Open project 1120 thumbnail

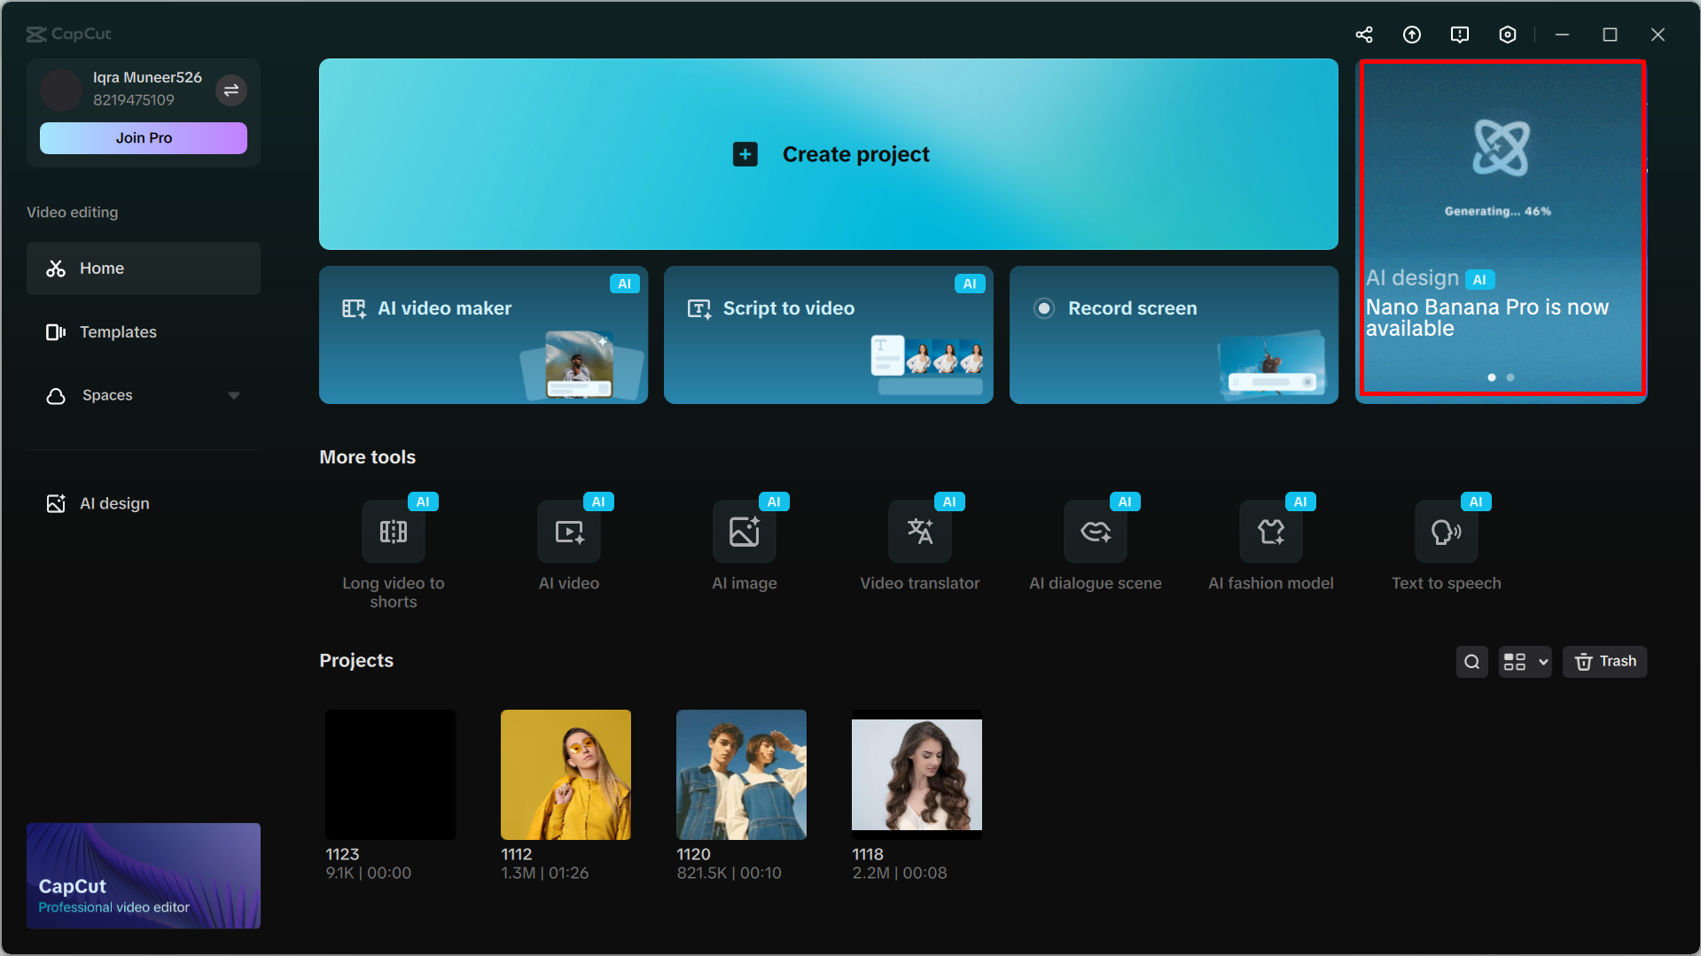742,774
